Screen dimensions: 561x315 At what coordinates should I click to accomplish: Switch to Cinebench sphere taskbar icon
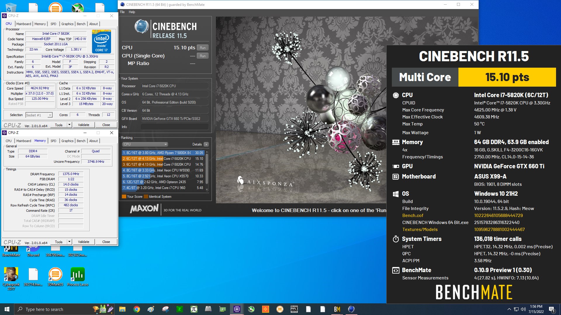[351, 309]
